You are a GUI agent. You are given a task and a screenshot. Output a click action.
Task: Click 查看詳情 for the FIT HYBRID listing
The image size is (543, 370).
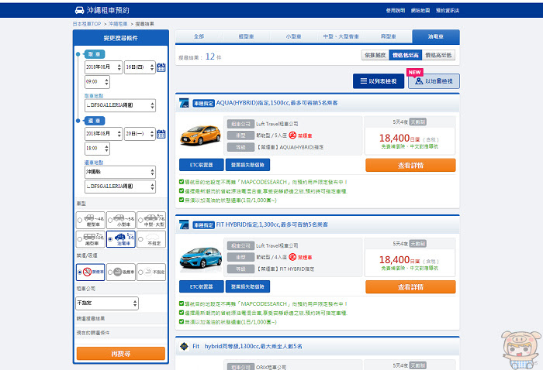tap(410, 286)
